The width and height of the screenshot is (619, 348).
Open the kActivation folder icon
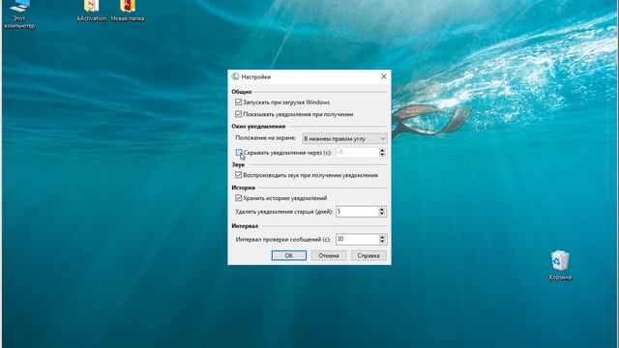[92, 11]
